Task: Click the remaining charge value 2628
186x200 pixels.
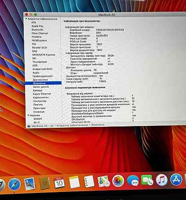Action: pyautogui.click(x=111, y=56)
